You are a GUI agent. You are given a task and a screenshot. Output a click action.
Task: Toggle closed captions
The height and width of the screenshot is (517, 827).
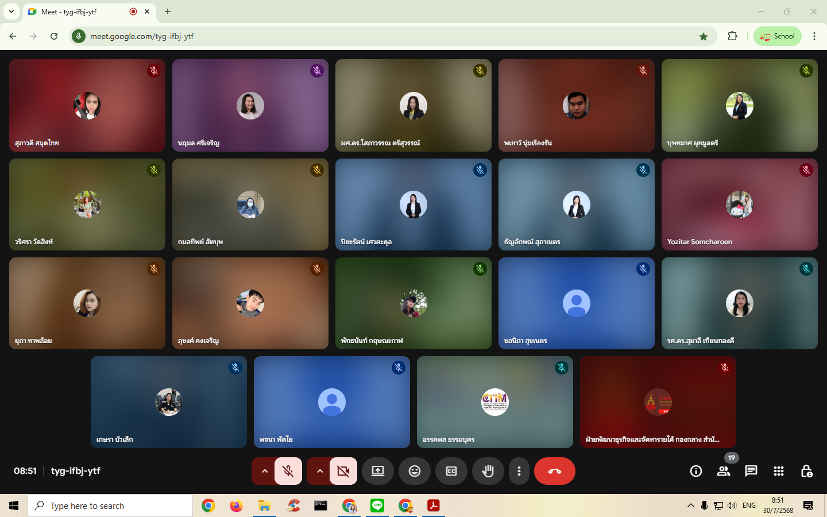click(451, 471)
